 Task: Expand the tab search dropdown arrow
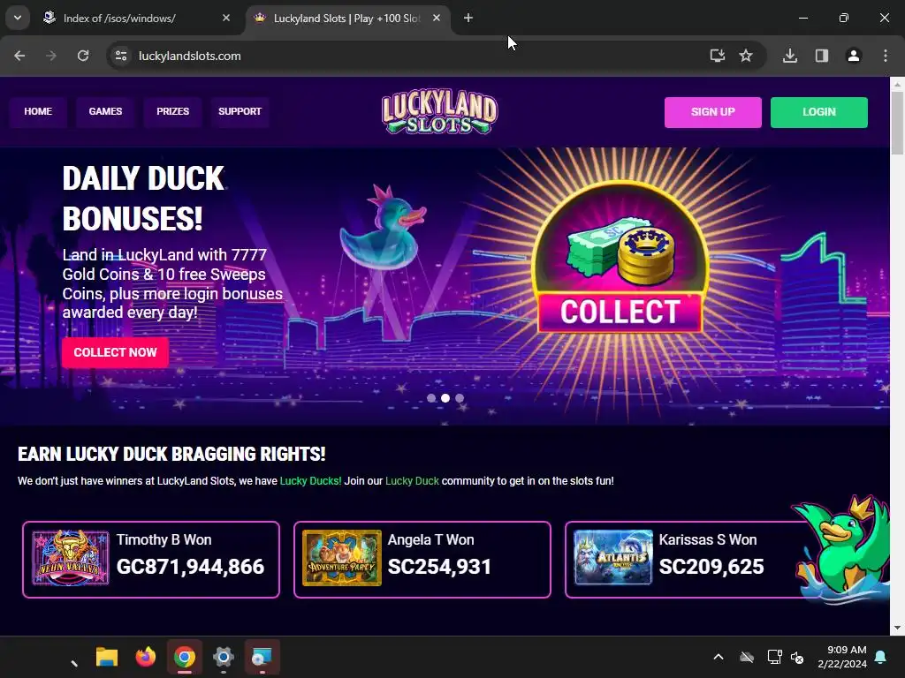click(18, 19)
